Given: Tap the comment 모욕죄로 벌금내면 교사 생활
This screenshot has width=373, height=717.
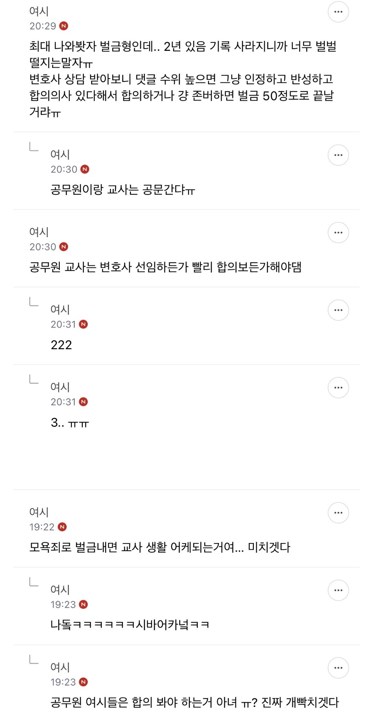Looking at the screenshot, I should 160,547.
